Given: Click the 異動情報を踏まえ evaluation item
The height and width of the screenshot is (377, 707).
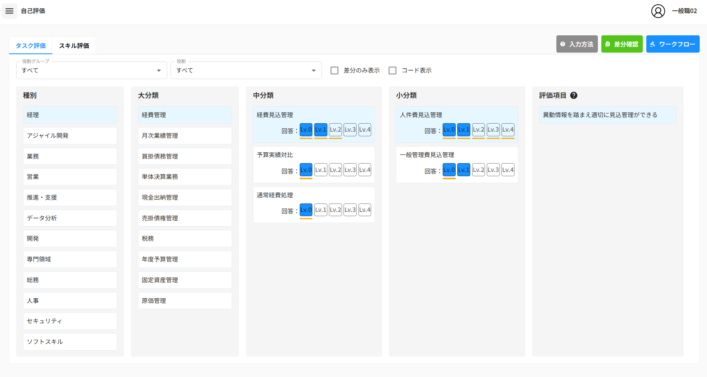Looking at the screenshot, I should [607, 115].
